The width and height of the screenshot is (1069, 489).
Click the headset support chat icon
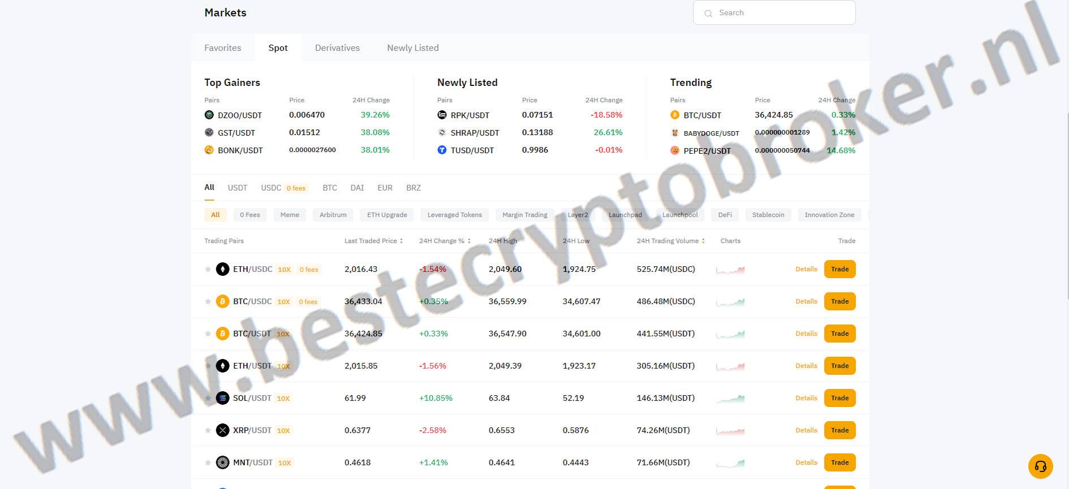click(x=1040, y=466)
